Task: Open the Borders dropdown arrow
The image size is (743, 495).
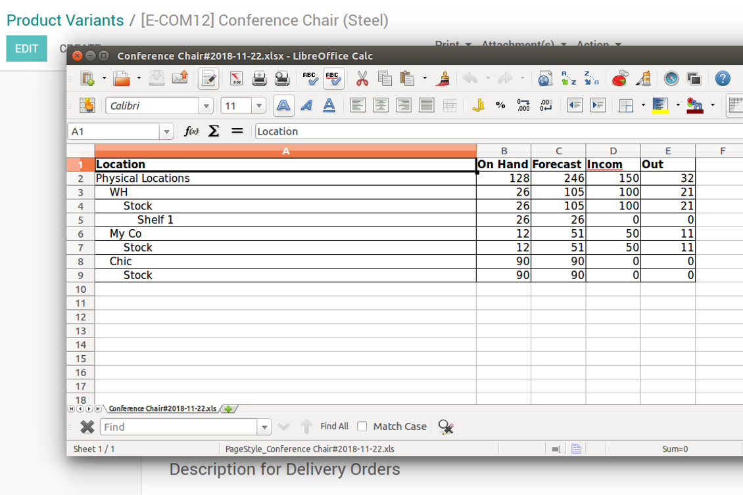Action: pyautogui.click(x=643, y=105)
